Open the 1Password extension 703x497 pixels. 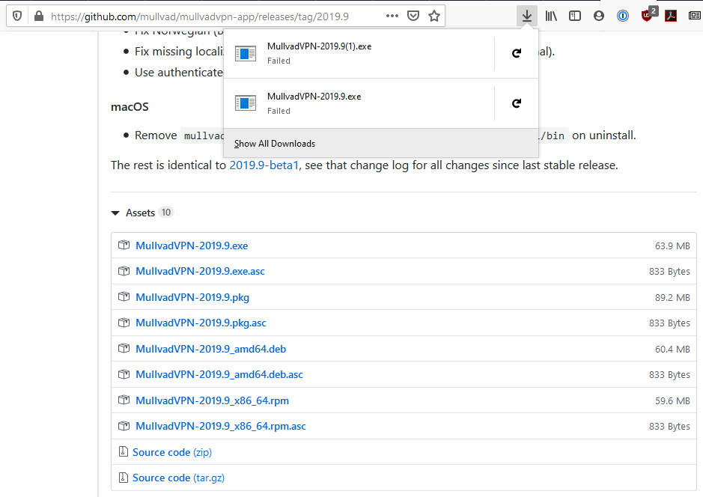pyautogui.click(x=622, y=15)
